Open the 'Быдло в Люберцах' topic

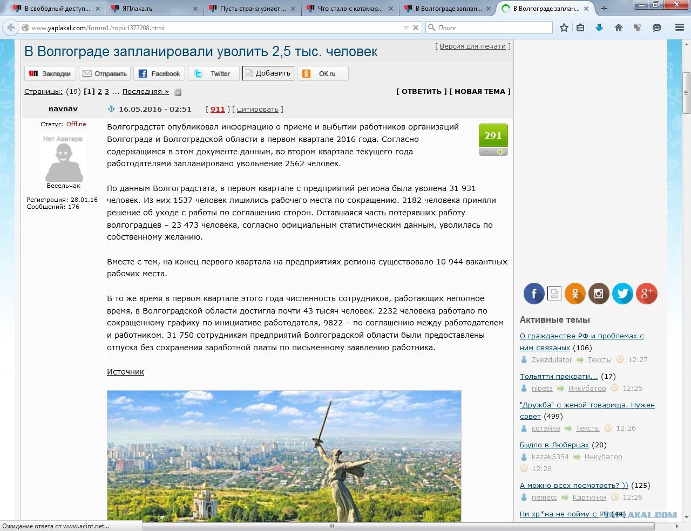[554, 445]
